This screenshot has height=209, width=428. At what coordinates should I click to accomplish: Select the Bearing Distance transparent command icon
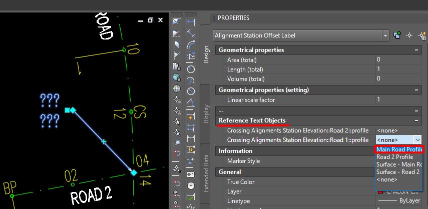(177, 34)
